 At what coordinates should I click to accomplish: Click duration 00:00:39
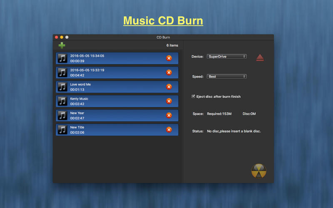[77, 61]
